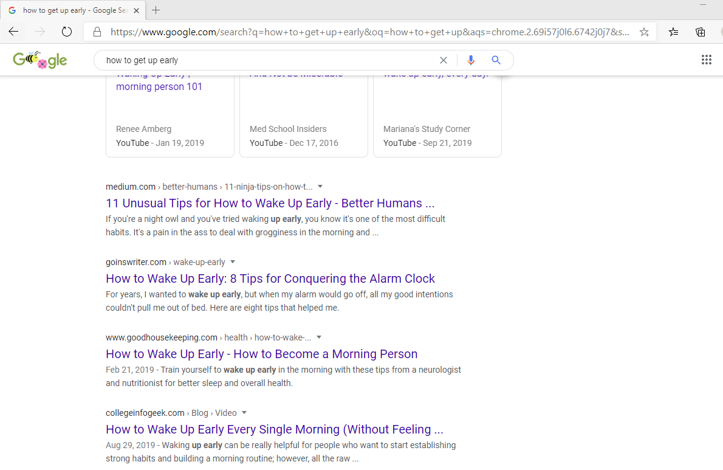The width and height of the screenshot is (723, 470).
Task: Click the goinswriter.com wake-up-early breadcrumb
Action: [x=165, y=262]
